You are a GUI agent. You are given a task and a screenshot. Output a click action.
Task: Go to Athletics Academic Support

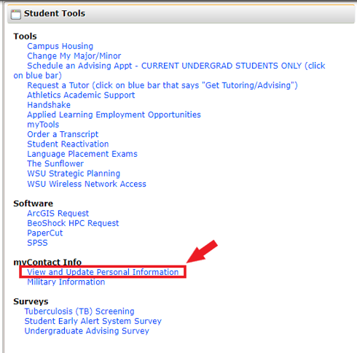81,95
